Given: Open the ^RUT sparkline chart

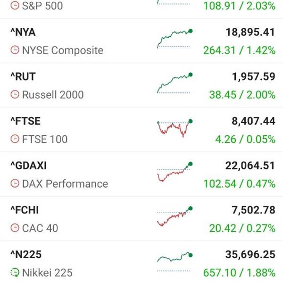Looking at the screenshot, I should 175,83.
